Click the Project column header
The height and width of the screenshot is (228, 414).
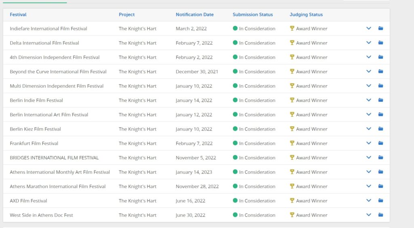[127, 15]
